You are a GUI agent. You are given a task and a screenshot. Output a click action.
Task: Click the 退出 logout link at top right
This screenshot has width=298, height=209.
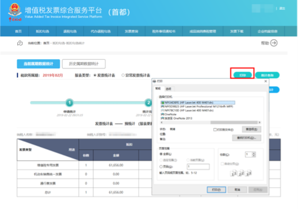coord(282,9)
